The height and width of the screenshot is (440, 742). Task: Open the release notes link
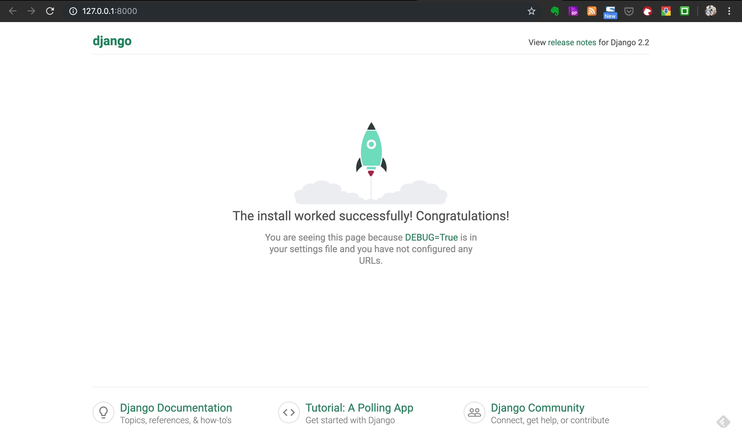point(572,43)
